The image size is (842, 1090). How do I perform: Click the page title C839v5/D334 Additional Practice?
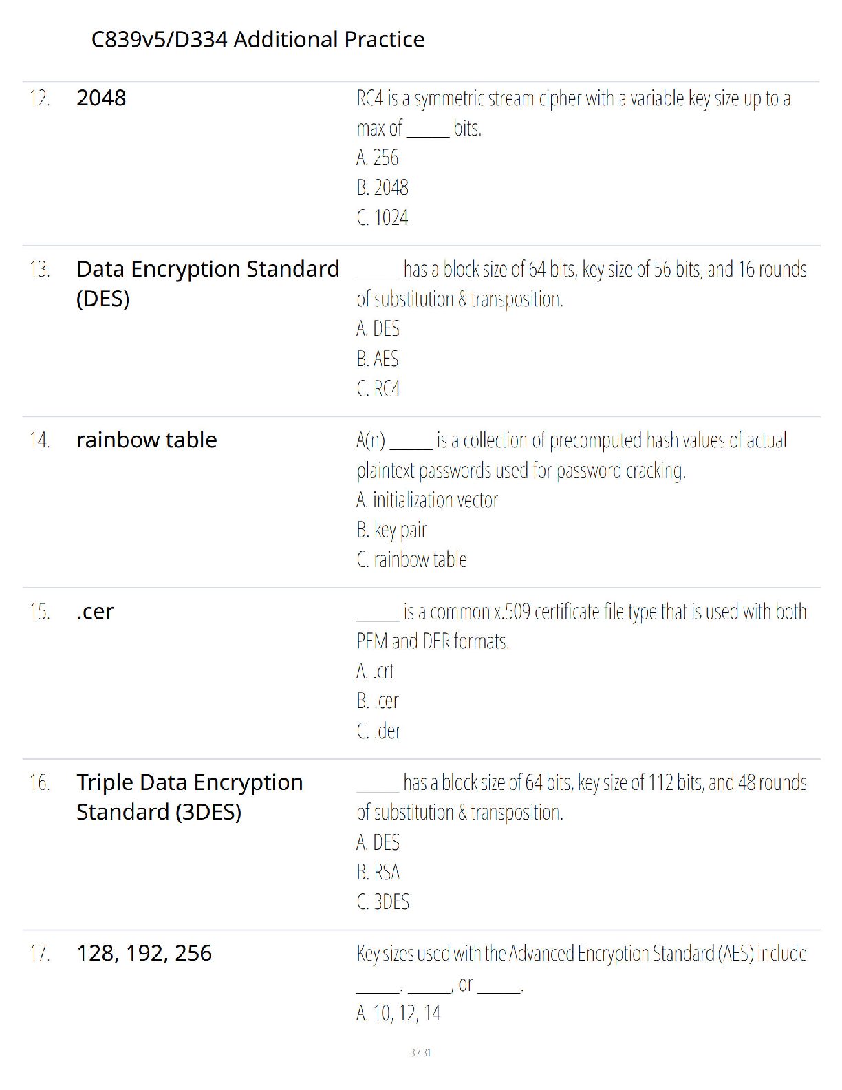point(258,39)
